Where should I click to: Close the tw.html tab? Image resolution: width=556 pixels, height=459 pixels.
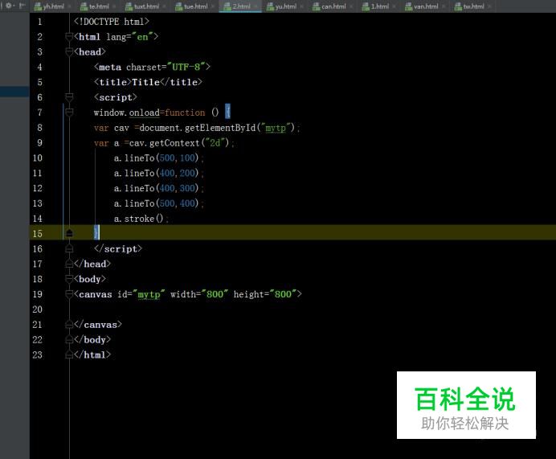point(489,6)
